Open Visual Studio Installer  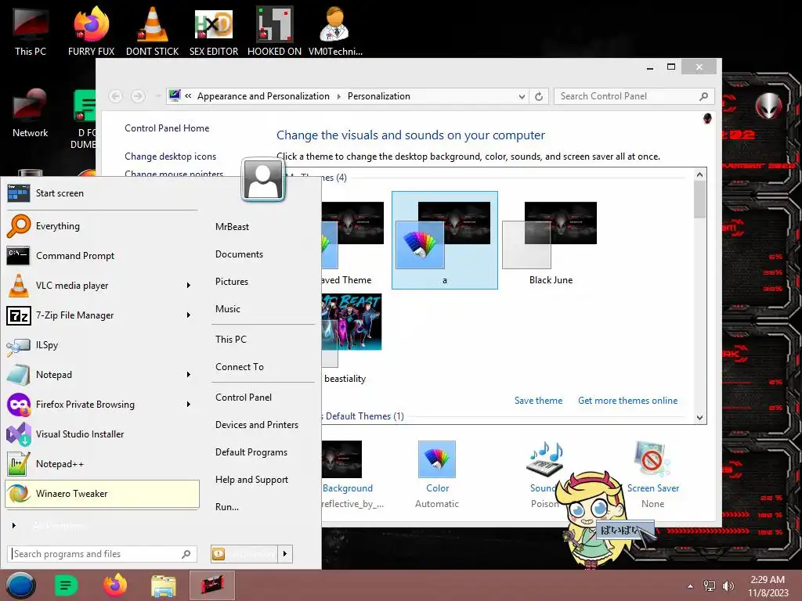click(x=101, y=434)
